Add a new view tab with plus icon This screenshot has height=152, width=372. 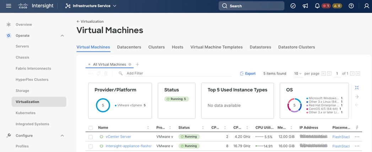[x=138, y=64]
